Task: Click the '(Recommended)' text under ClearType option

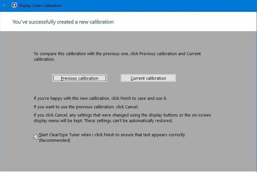Action: coord(54,140)
